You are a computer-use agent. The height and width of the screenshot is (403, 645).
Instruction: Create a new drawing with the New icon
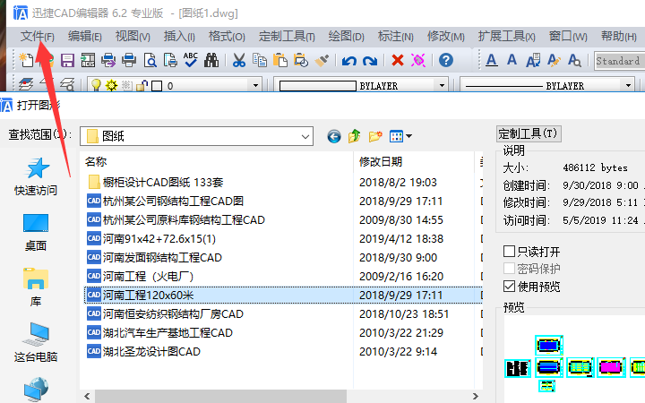26,61
